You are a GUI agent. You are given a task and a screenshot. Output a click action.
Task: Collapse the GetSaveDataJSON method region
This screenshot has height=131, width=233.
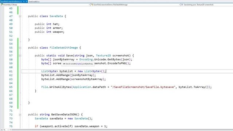(x=20, y=115)
